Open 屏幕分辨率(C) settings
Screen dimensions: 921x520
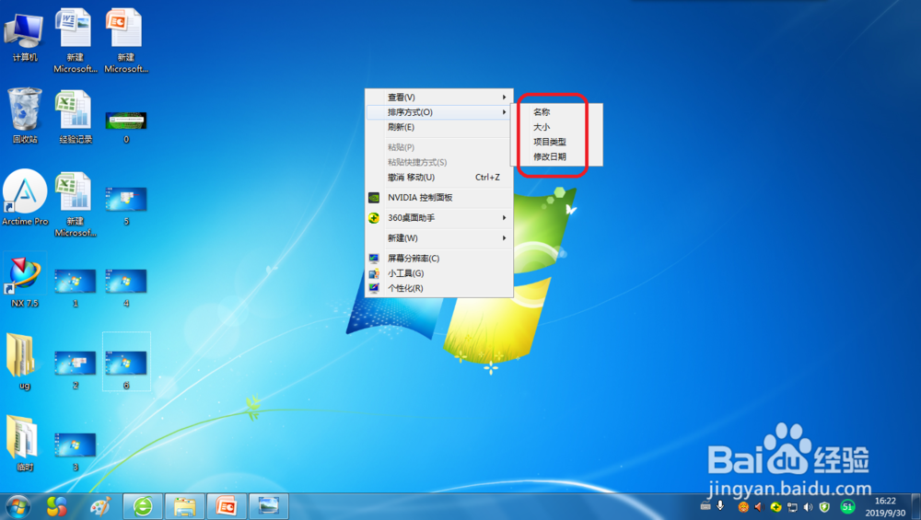pos(438,259)
